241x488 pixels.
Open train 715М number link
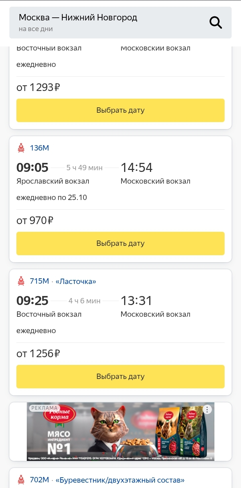pyautogui.click(x=39, y=281)
